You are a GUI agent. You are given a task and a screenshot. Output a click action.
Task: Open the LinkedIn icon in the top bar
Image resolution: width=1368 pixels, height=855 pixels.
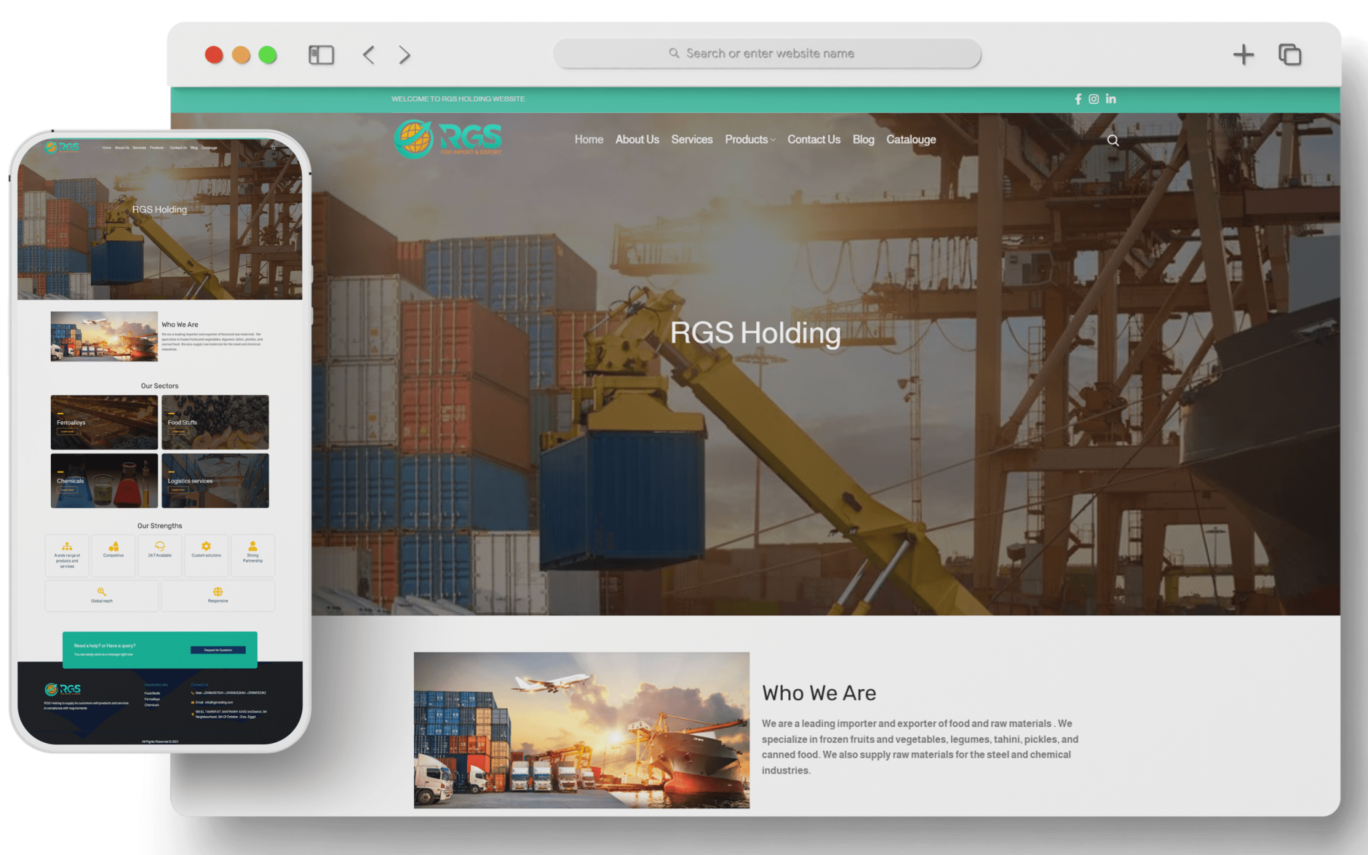1110,99
